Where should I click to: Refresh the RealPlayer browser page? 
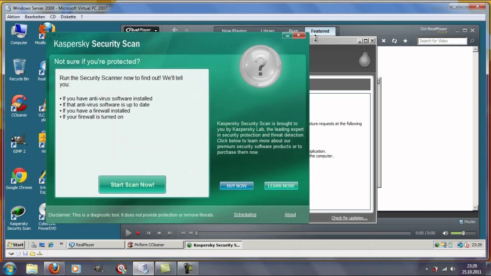pyautogui.click(x=394, y=41)
